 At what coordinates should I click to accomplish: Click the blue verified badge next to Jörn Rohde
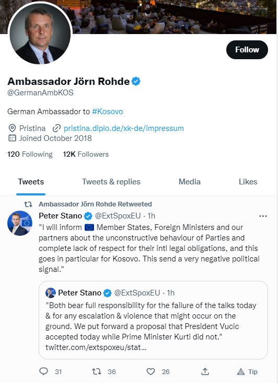click(136, 81)
